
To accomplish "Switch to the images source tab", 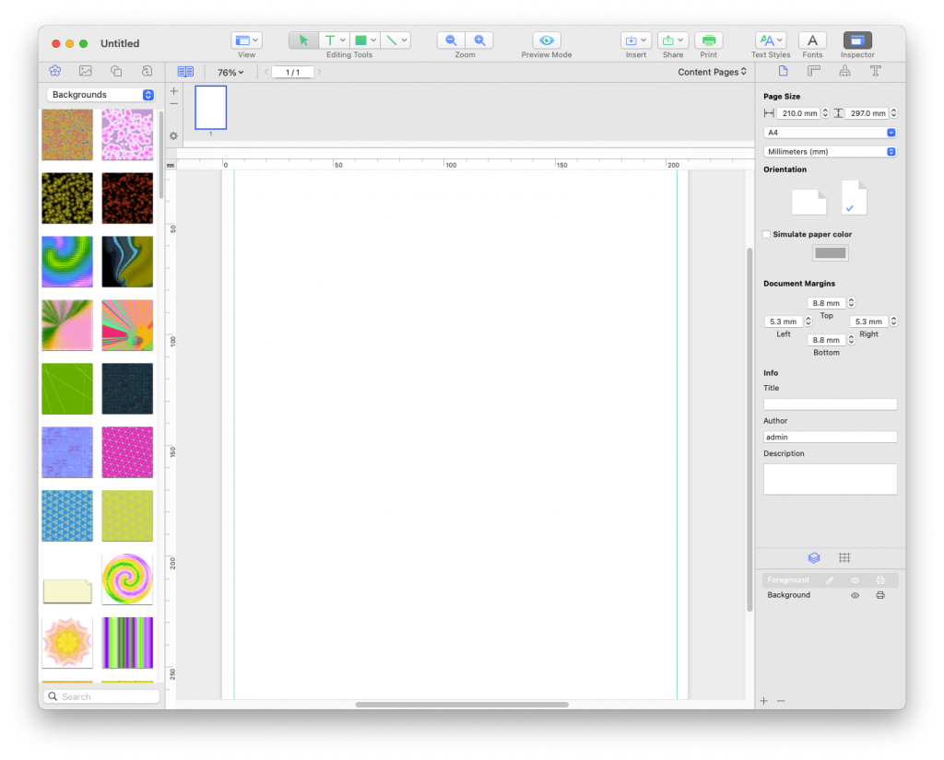I will click(x=86, y=71).
